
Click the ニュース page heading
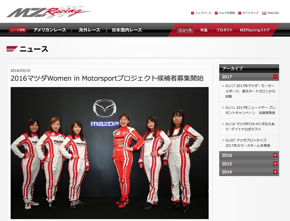(x=34, y=49)
